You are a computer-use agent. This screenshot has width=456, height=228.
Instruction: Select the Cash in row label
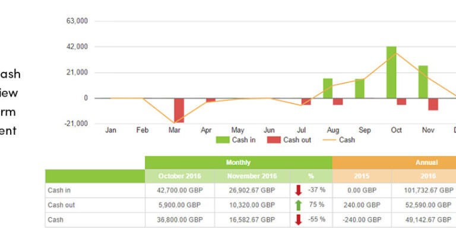coord(59,191)
